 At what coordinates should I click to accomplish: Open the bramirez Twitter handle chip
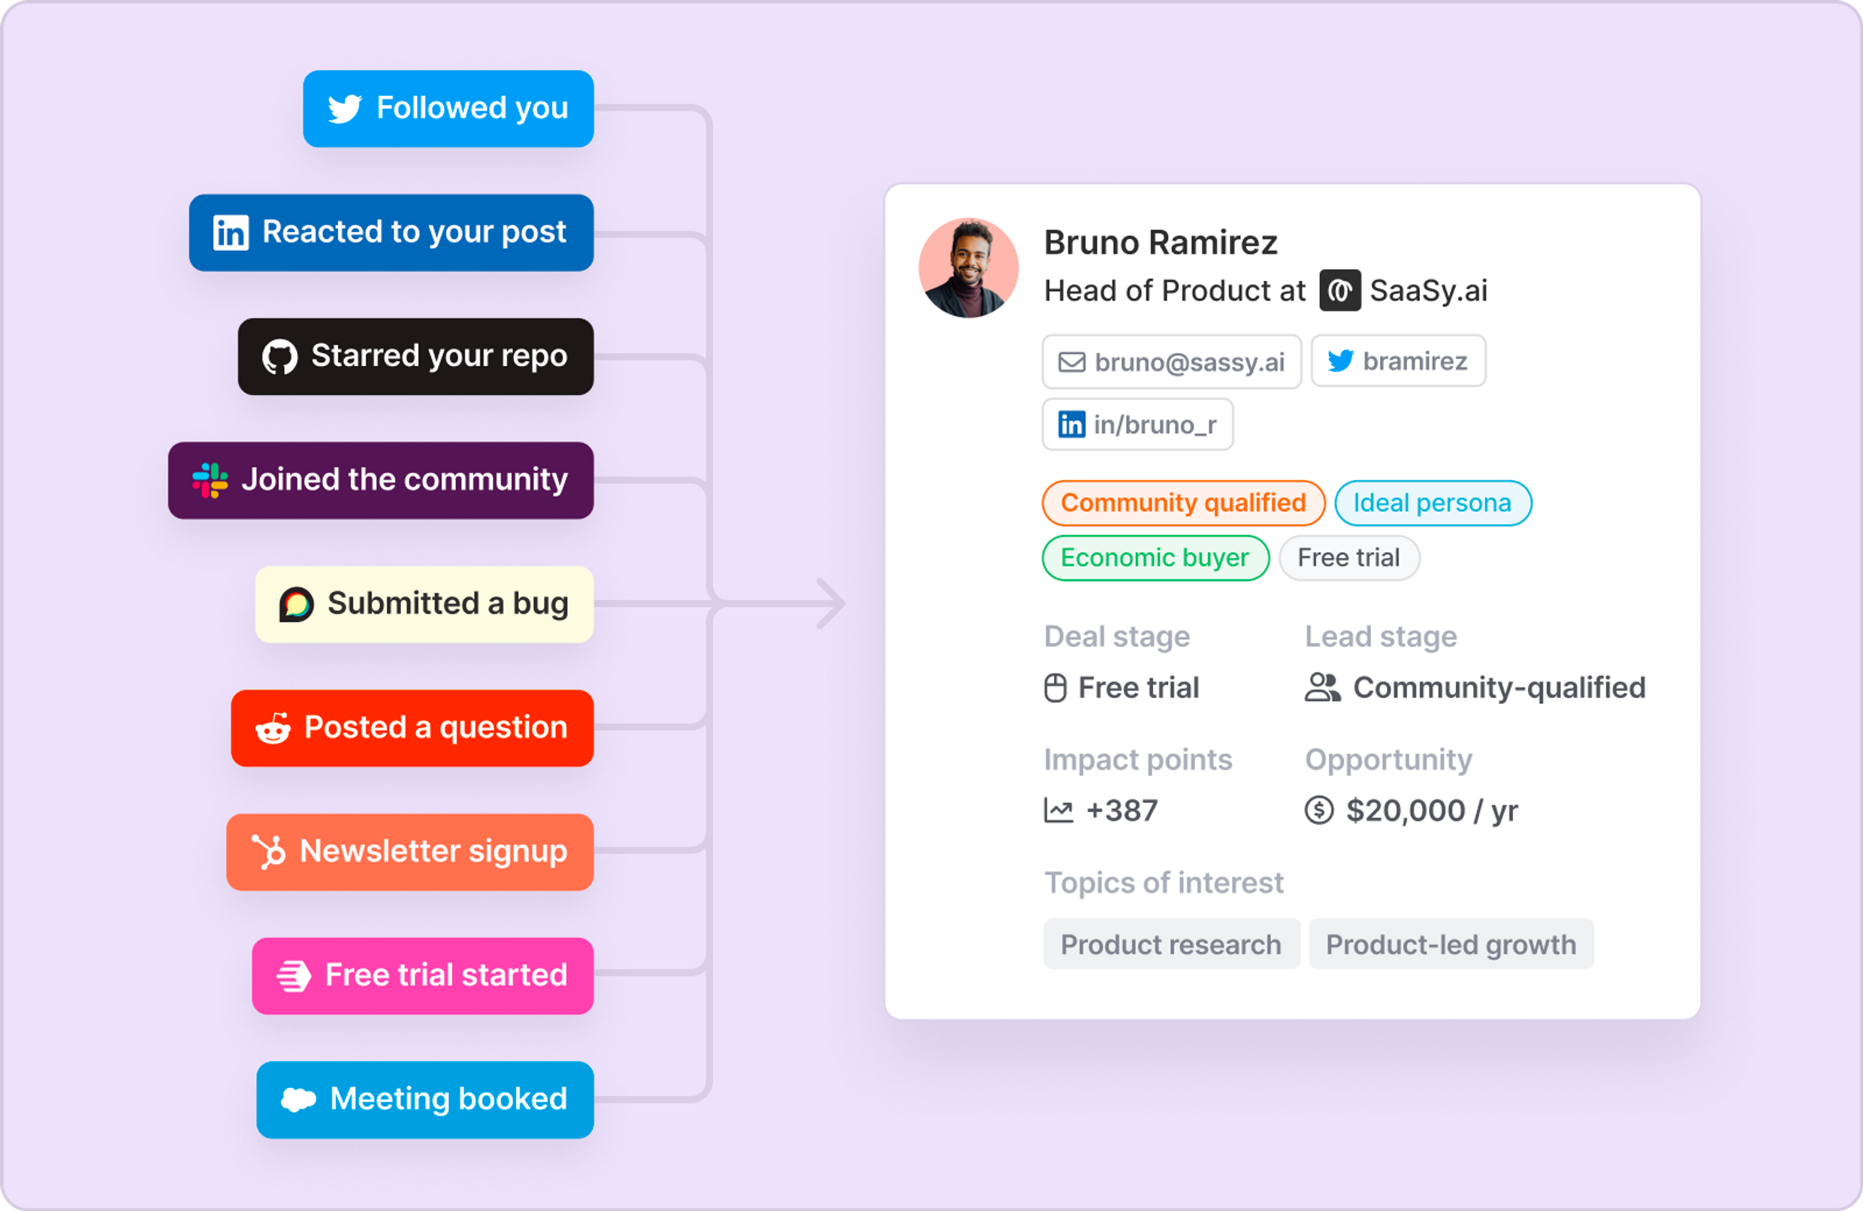coord(1398,361)
